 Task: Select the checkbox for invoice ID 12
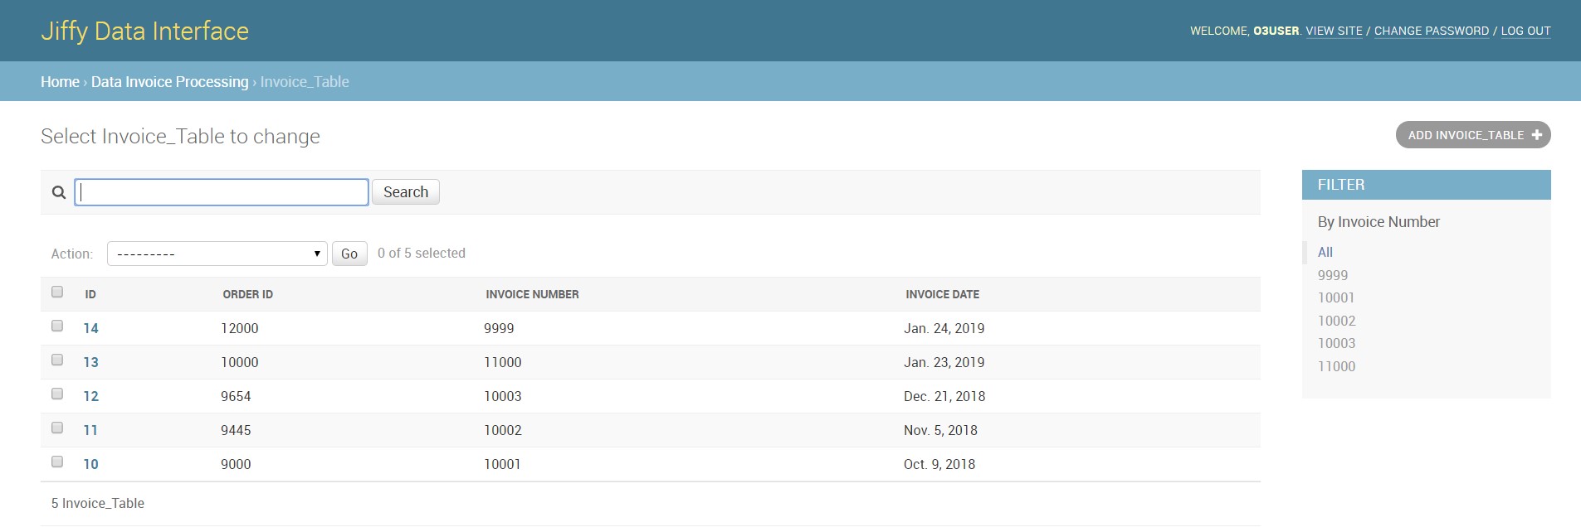(57, 394)
